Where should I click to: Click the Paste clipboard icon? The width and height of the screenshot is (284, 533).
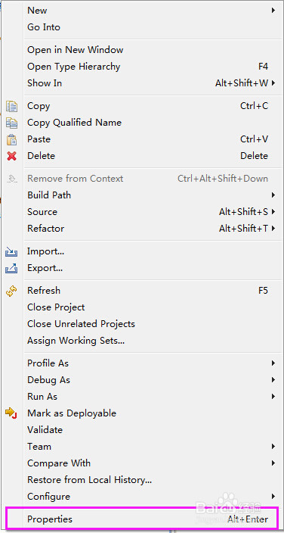[x=11, y=139]
